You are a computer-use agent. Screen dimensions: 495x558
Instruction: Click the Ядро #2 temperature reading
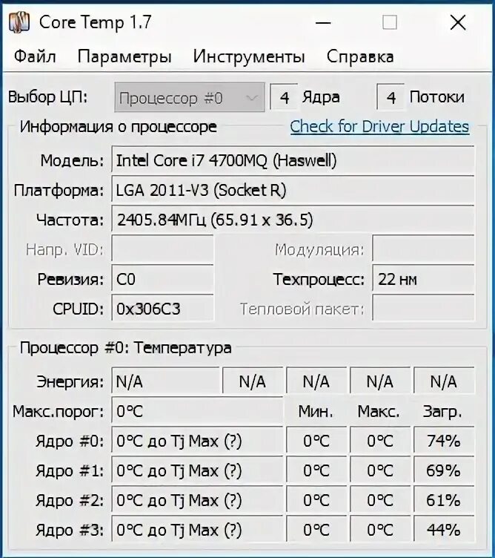click(197, 500)
